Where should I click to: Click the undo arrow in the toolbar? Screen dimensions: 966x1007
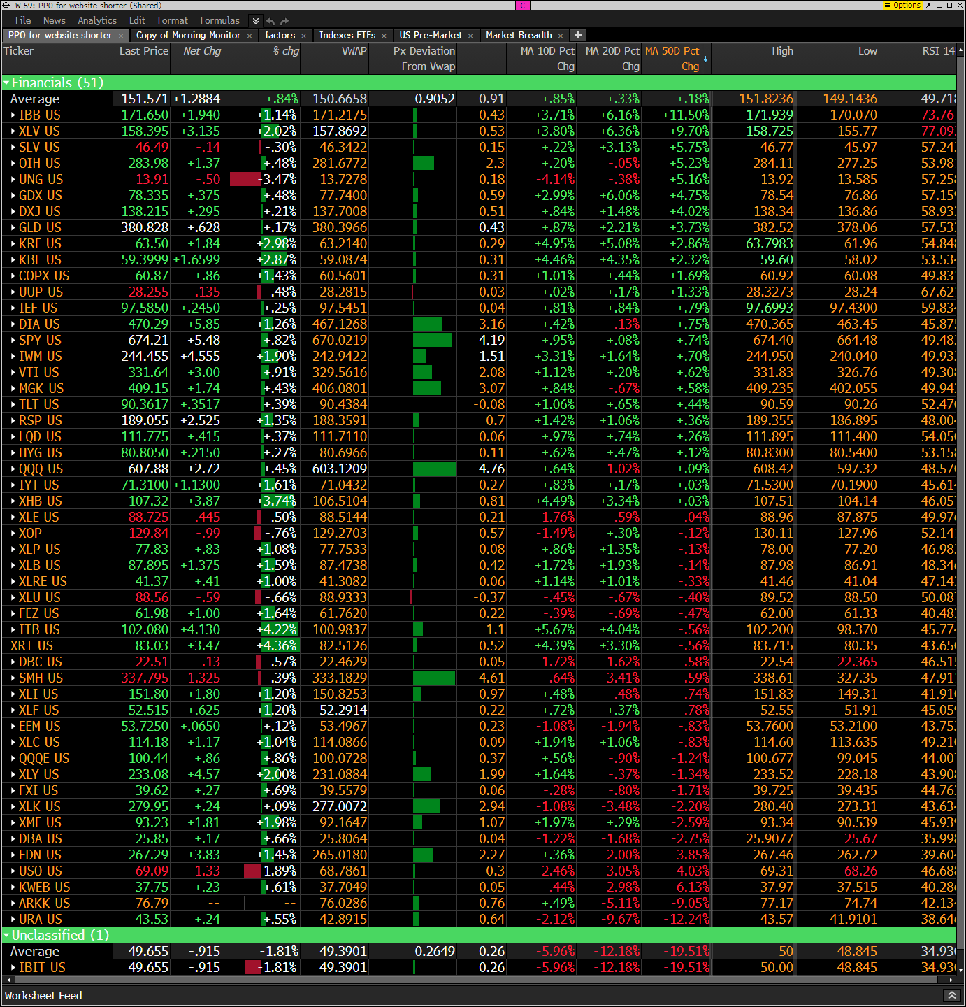pyautogui.click(x=271, y=21)
